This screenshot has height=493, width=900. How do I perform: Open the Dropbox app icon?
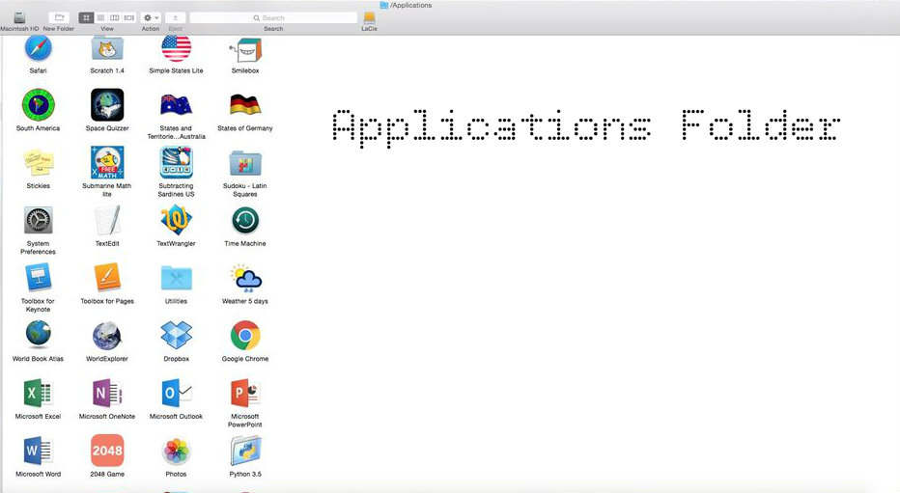point(176,336)
